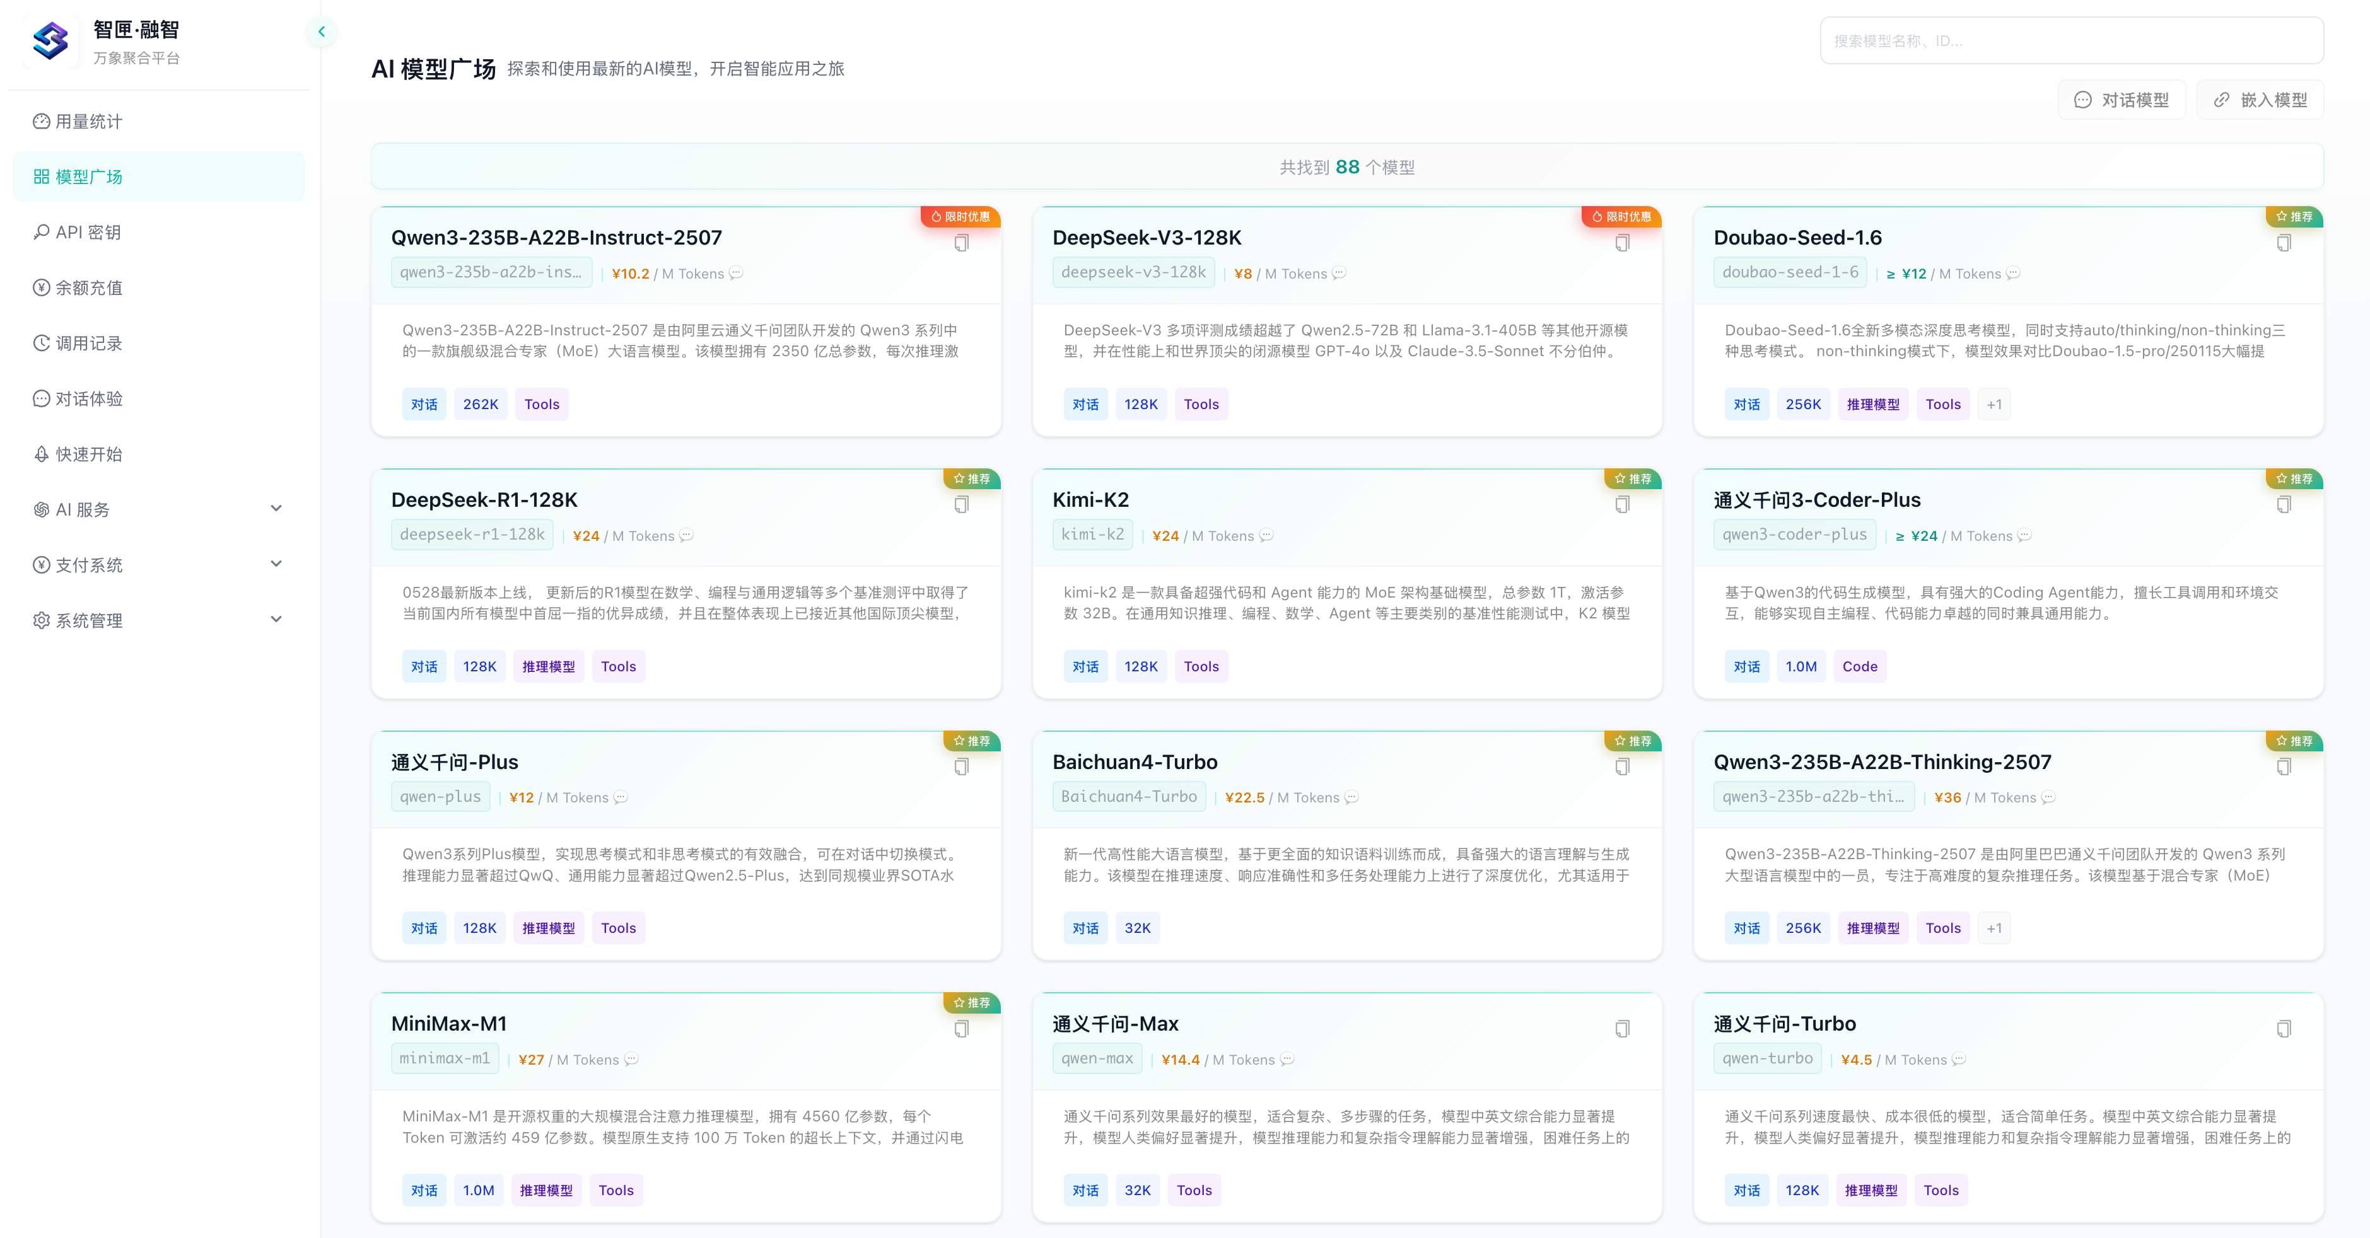The height and width of the screenshot is (1238, 2370).
Task: Open the 限时优惠 badge on DeepSeek-V3-128K
Action: [x=1622, y=217]
